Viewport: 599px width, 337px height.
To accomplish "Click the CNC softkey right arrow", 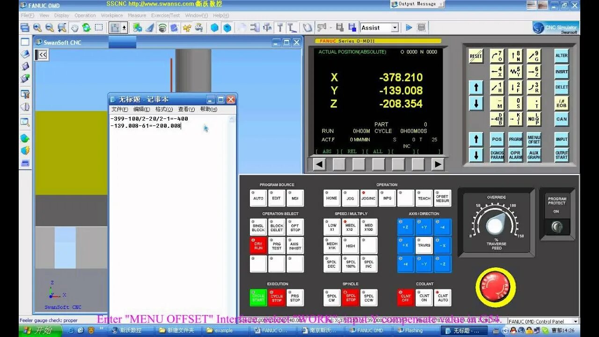I will (438, 164).
